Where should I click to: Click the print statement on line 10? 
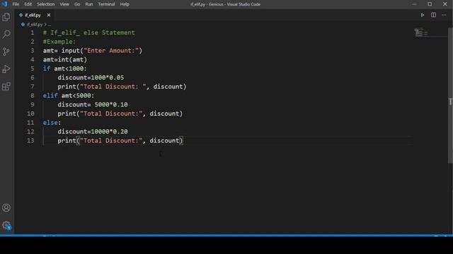pos(120,114)
